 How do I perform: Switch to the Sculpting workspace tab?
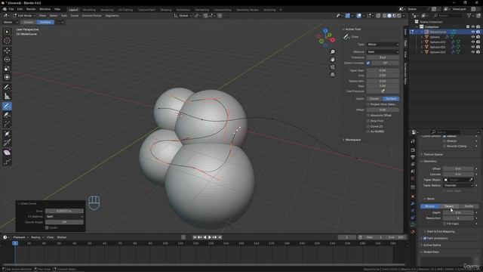106,10
